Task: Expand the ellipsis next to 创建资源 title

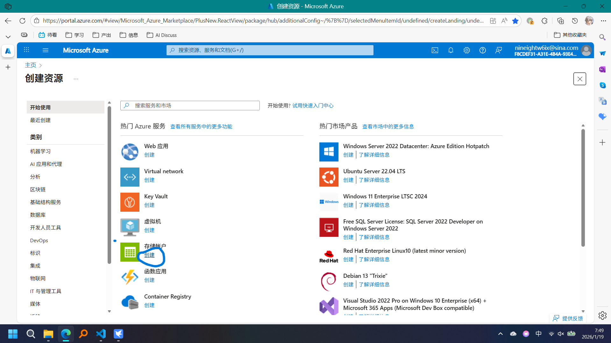Action: coord(76,79)
